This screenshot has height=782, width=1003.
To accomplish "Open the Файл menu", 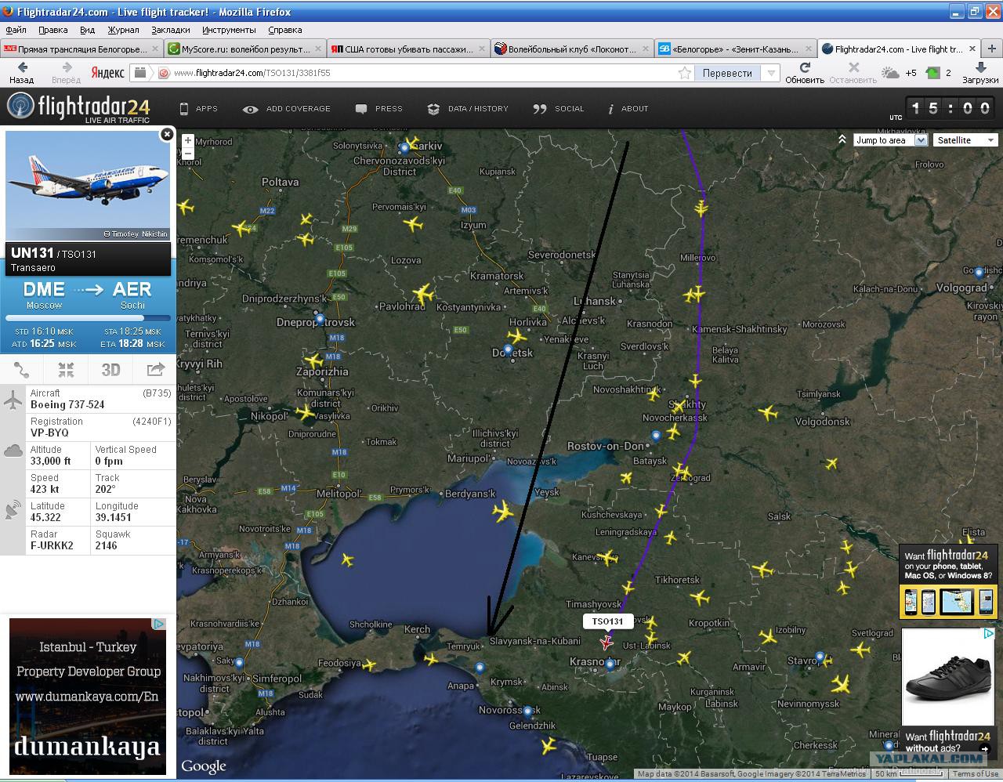I will point(16,30).
